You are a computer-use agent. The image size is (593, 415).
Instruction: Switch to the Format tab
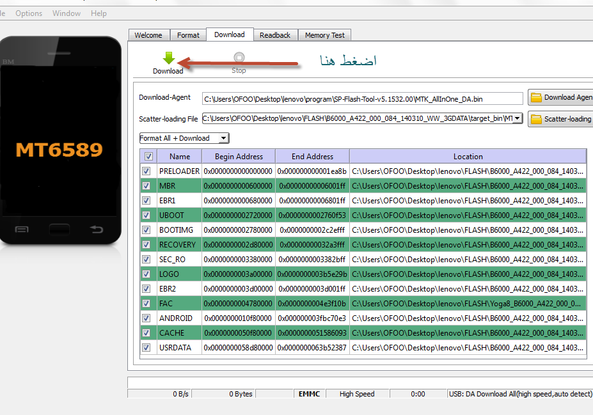(x=188, y=35)
